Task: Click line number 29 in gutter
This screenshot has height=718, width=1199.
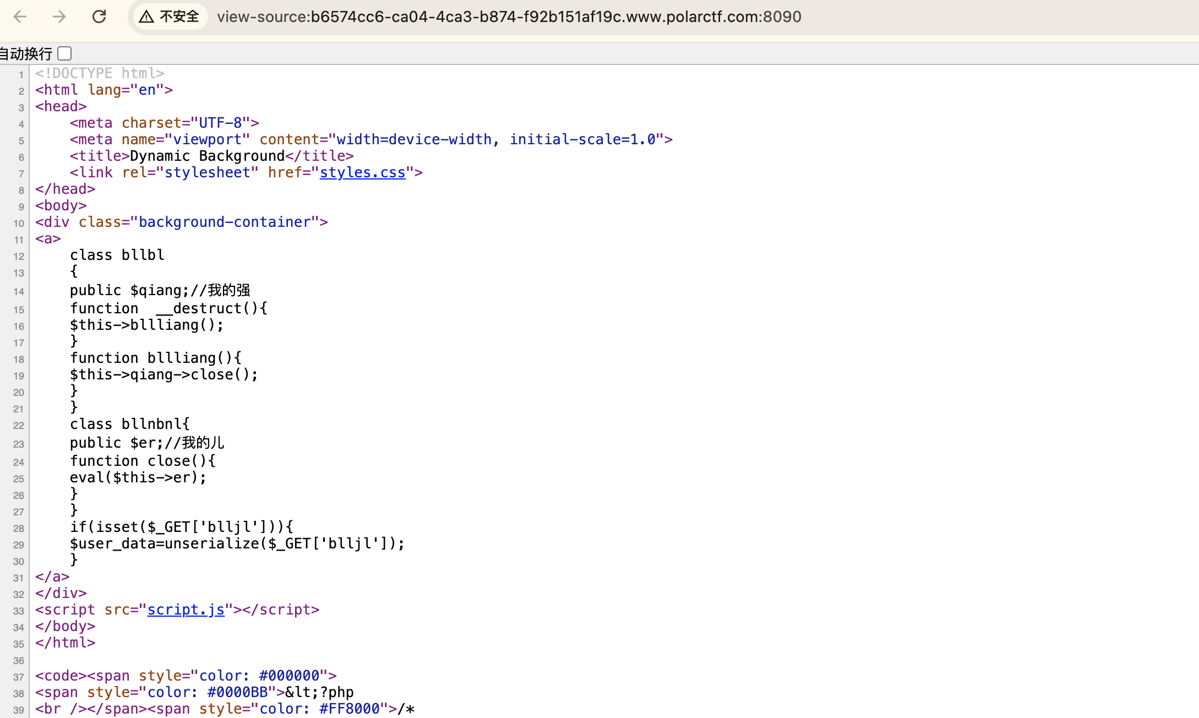Action: click(19, 545)
